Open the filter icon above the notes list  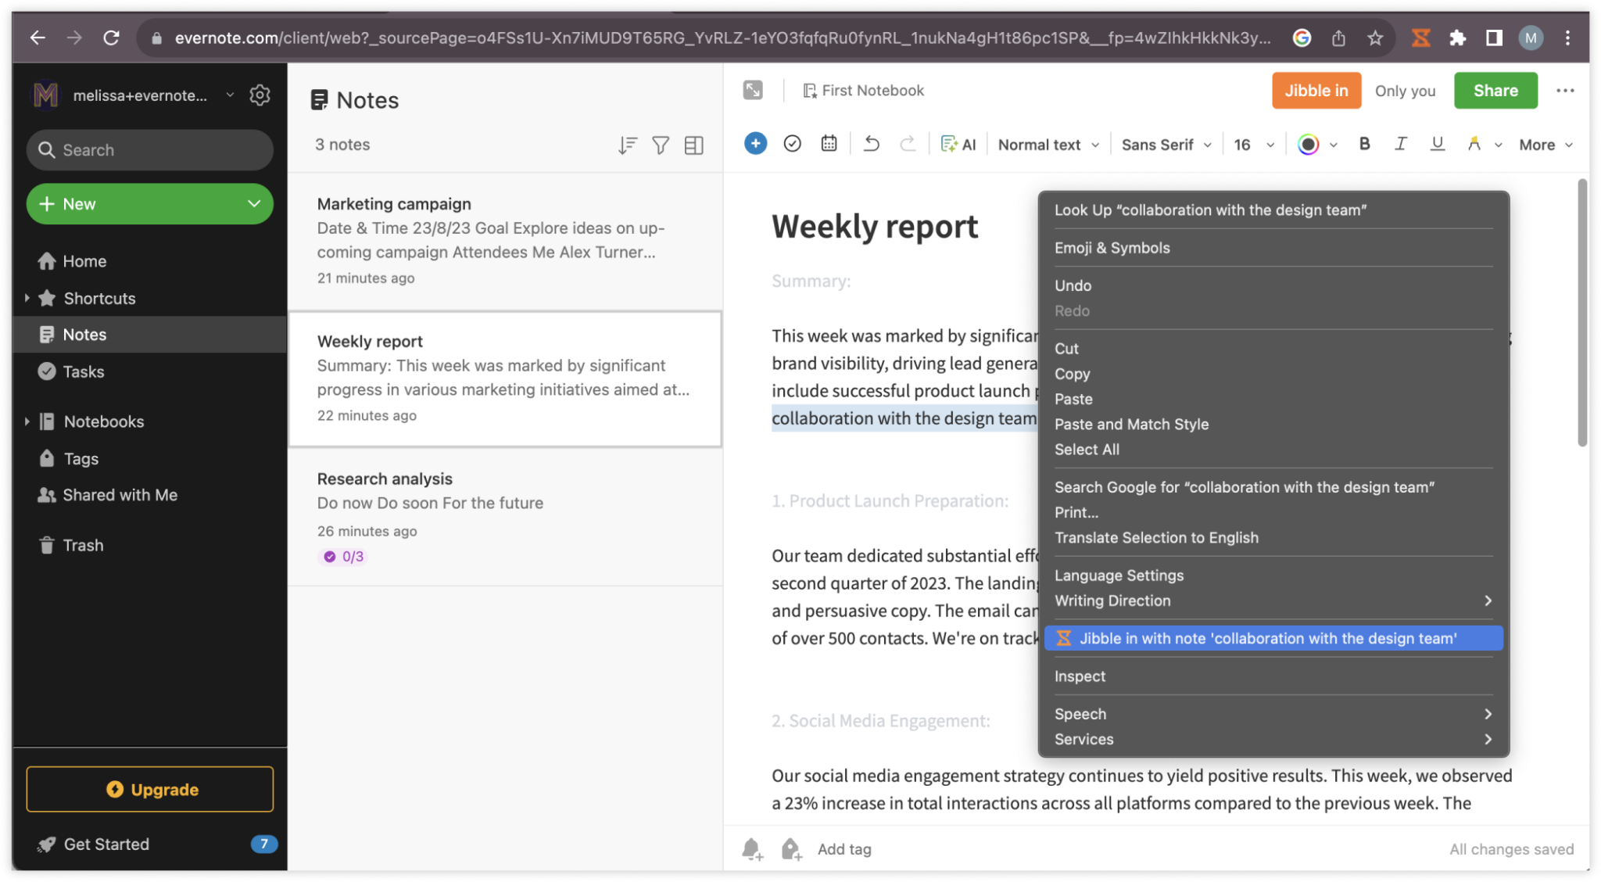[661, 145]
